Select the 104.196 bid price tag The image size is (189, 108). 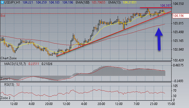pyautogui.click(x=178, y=16)
